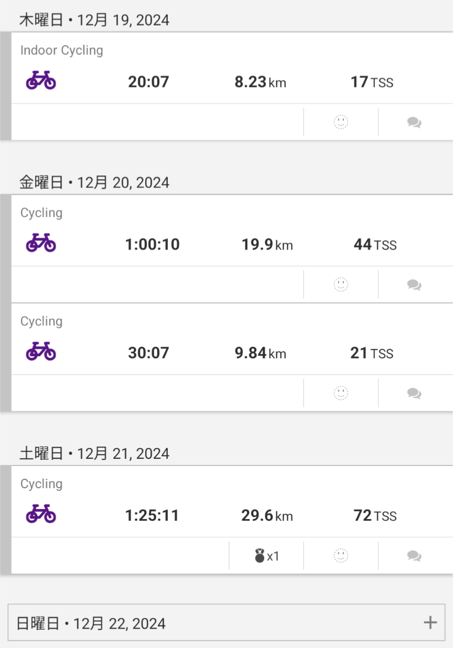
Task: Rate feeling for the 29.6 km ride
Action: click(x=341, y=555)
